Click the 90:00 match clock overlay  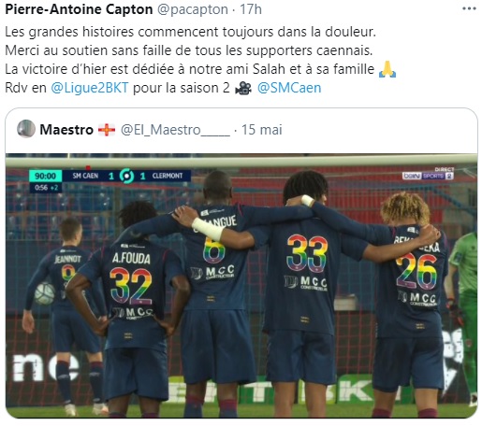click(x=45, y=176)
